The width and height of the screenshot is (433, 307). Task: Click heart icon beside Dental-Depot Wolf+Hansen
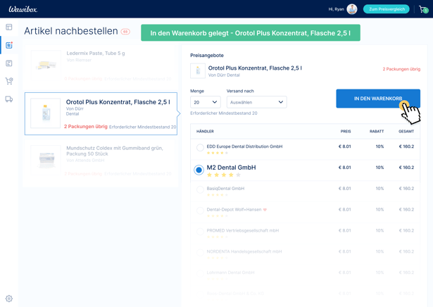point(265,210)
